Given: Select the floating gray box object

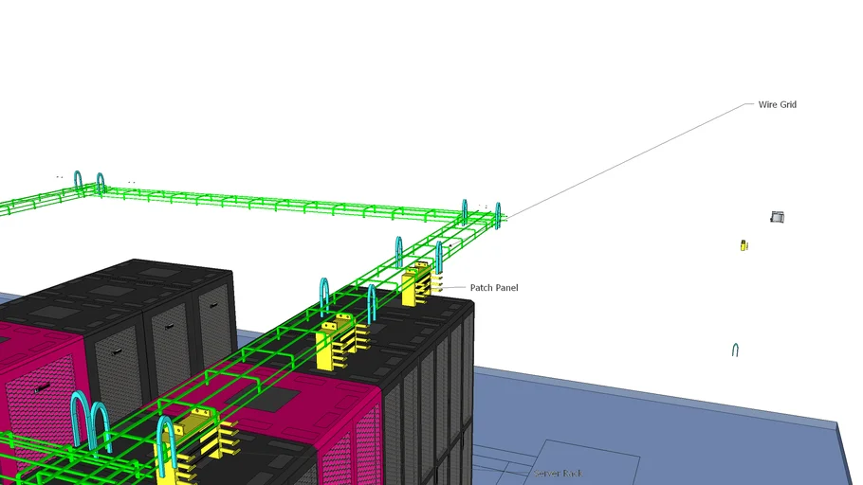Looking at the screenshot, I should (777, 217).
